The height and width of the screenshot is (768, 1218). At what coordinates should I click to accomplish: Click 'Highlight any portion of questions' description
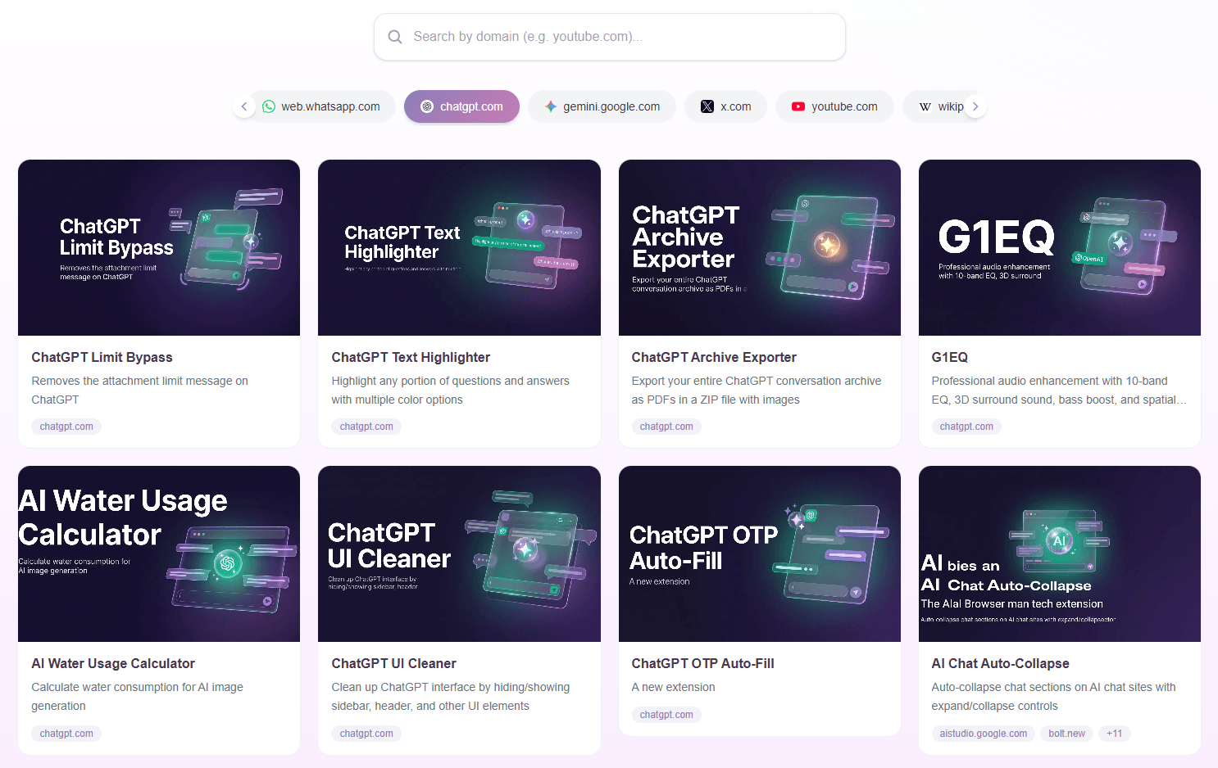click(x=450, y=390)
